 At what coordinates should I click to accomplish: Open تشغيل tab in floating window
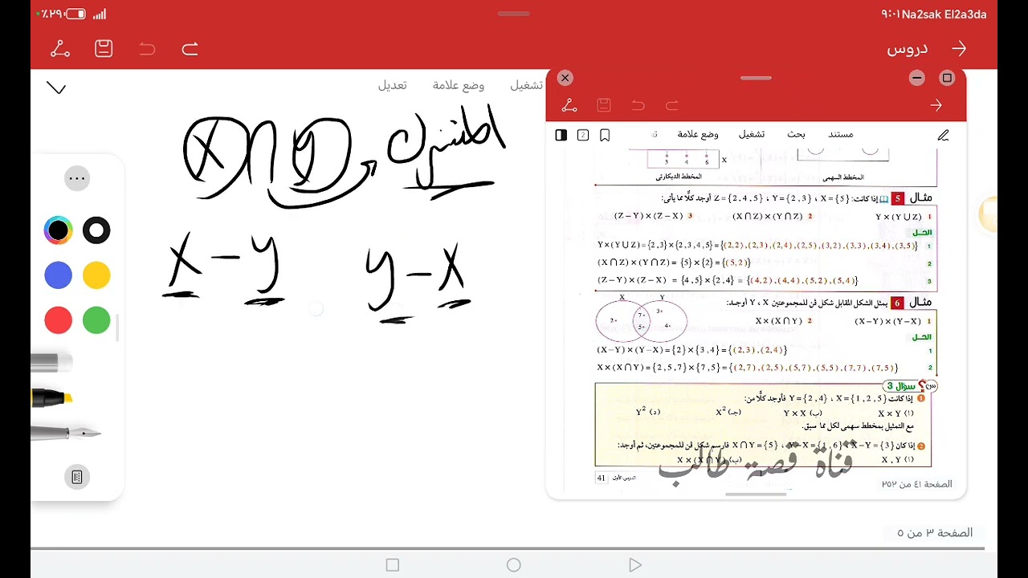pyautogui.click(x=752, y=134)
